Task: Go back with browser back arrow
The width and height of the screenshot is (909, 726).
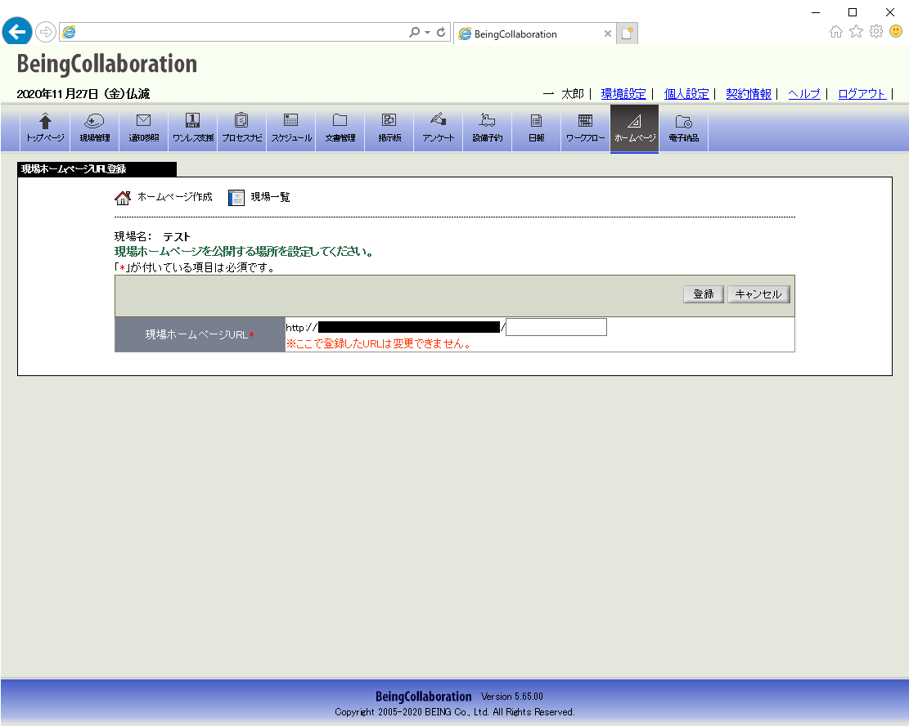Action: click(17, 31)
